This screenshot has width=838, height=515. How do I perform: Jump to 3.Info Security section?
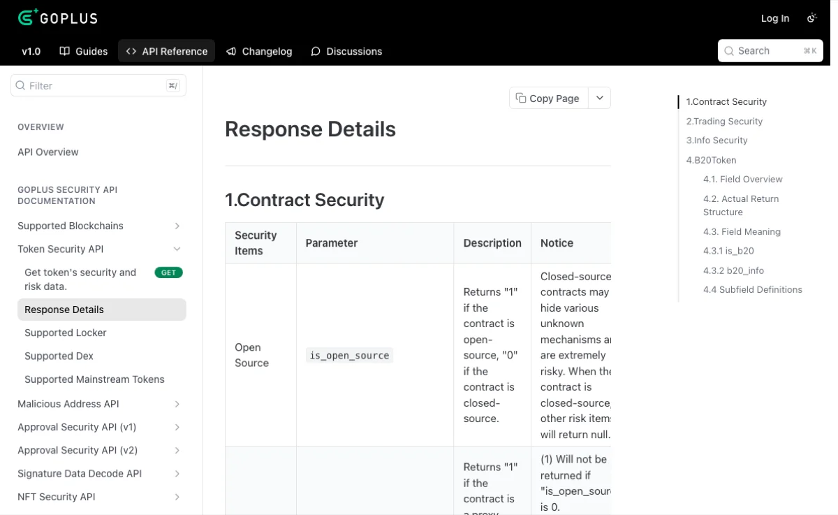[716, 140]
